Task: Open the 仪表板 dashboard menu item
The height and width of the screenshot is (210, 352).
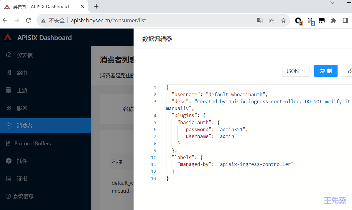Action: click(x=24, y=55)
